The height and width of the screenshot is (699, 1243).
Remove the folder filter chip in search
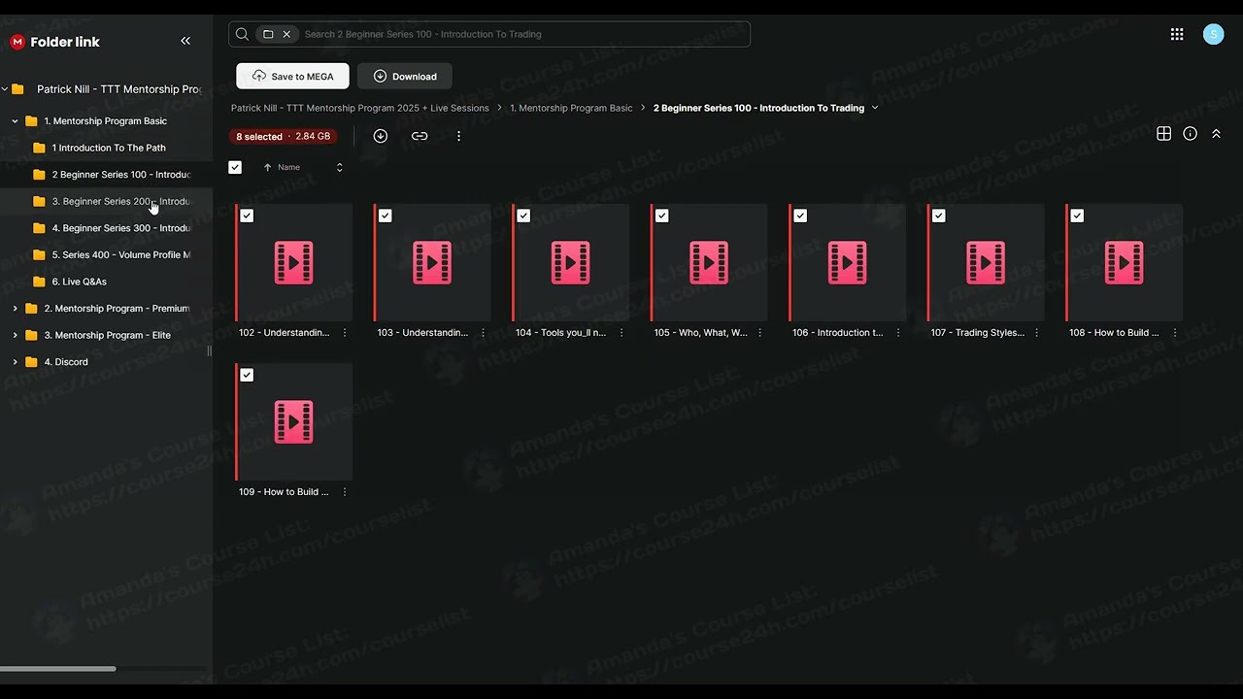[286, 34]
